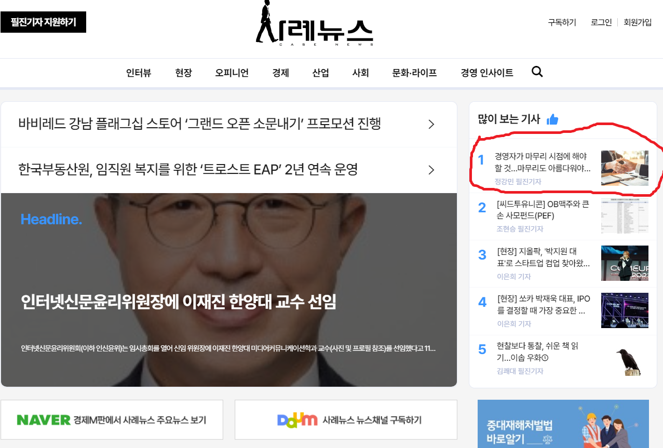Image resolution: width=663 pixels, height=448 pixels.
Task: Click the 구독하기 subscription link
Action: point(561,22)
